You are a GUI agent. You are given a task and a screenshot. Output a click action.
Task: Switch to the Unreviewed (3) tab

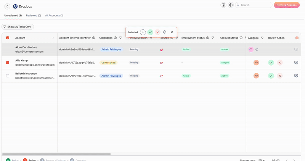(13, 15)
